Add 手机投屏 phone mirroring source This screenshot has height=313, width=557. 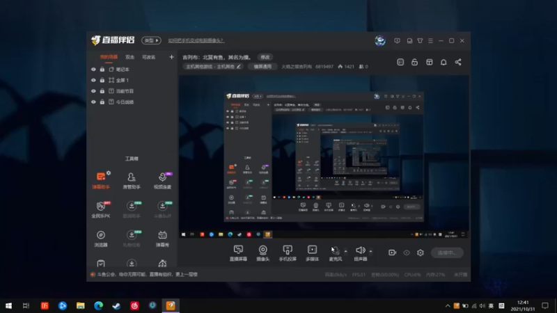click(288, 253)
